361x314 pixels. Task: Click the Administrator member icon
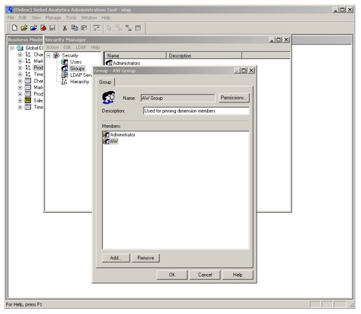(x=106, y=135)
